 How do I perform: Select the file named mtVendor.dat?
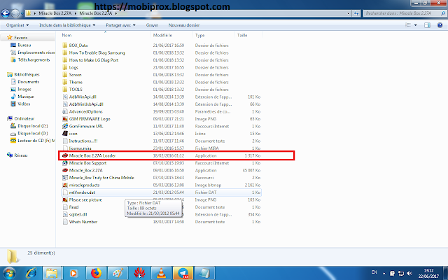[82, 192]
